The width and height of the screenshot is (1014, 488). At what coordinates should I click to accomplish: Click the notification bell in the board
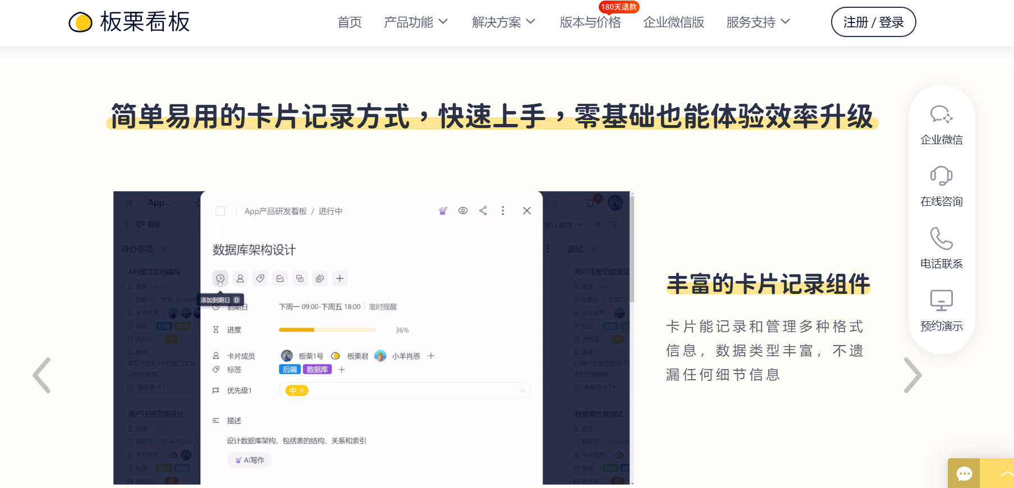pyautogui.click(x=590, y=203)
